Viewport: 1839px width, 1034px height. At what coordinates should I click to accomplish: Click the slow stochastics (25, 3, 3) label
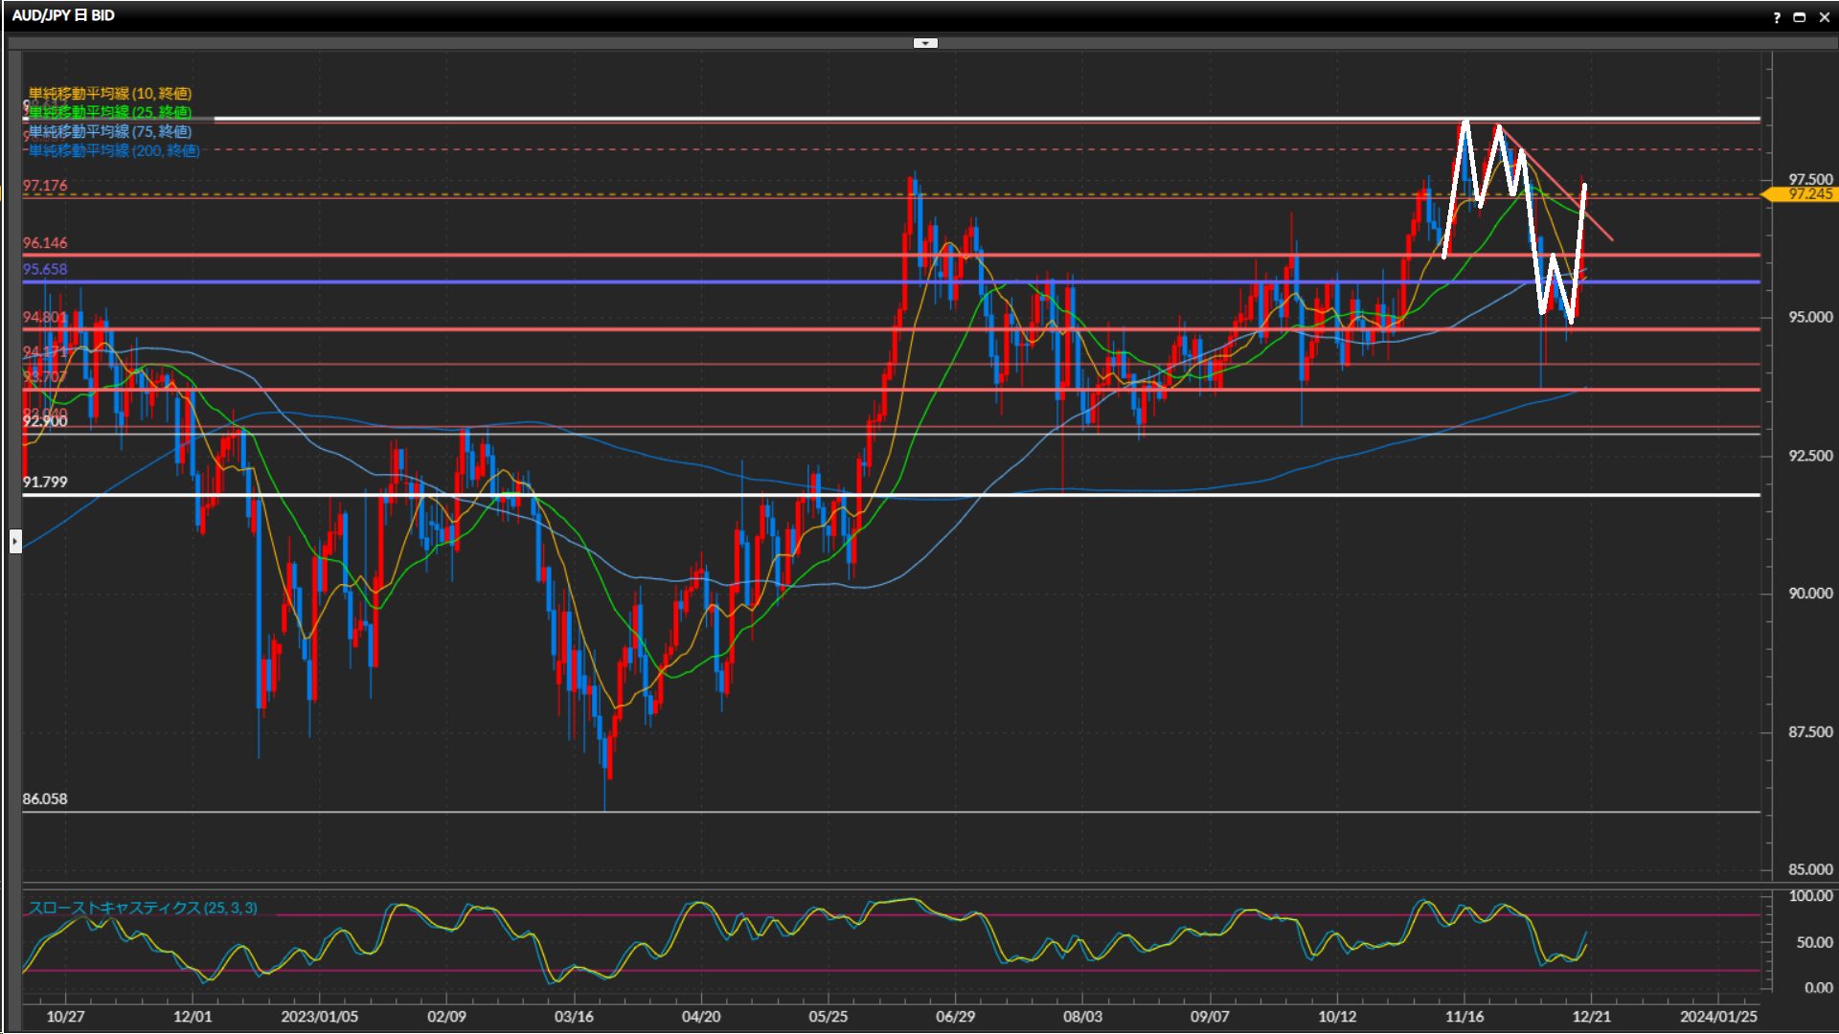[143, 908]
